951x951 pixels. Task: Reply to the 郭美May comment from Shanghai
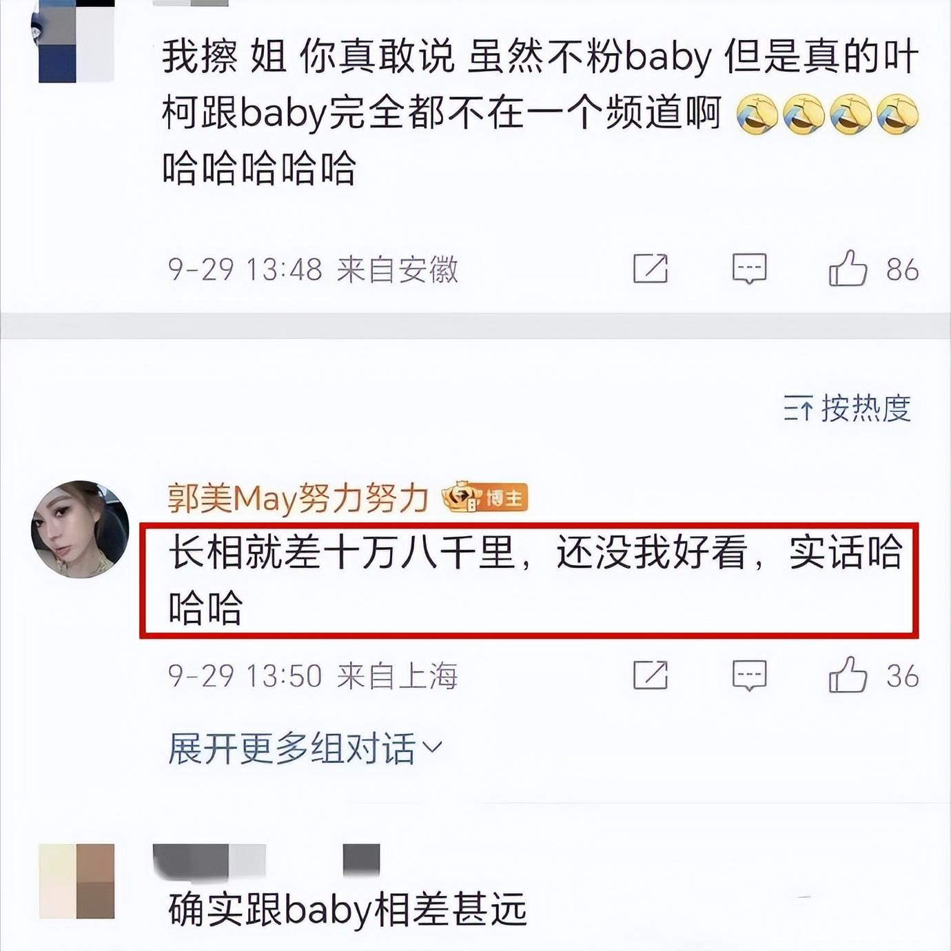point(749,675)
